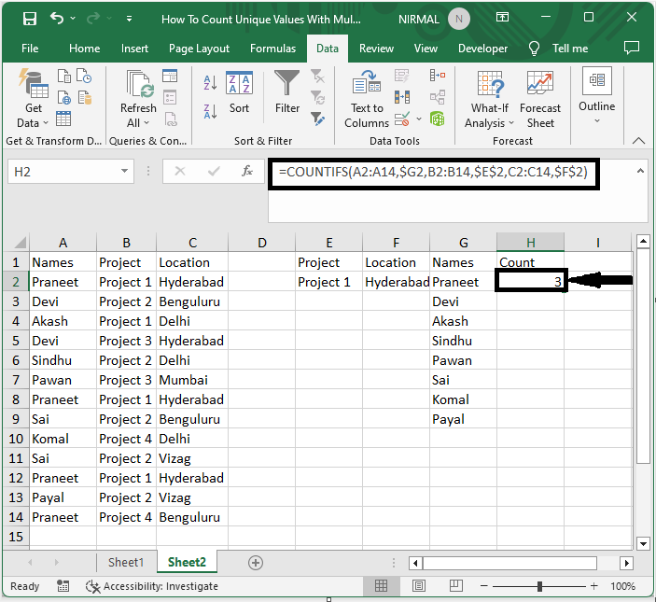Viewport: 656px width, 602px height.
Task: Click the COUNTIFS formula in the formula bar
Action: pyautogui.click(x=433, y=172)
